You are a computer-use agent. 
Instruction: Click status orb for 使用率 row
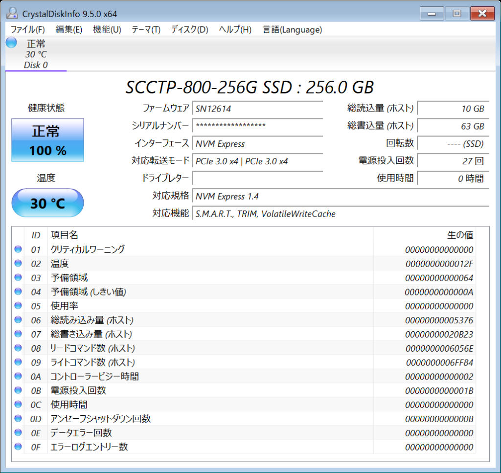[x=18, y=305]
